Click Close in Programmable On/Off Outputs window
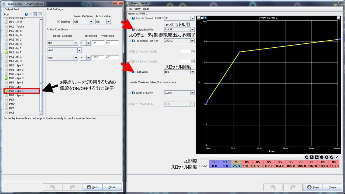Image resolution: width=345 pixels, height=194 pixels. tap(112, 187)
